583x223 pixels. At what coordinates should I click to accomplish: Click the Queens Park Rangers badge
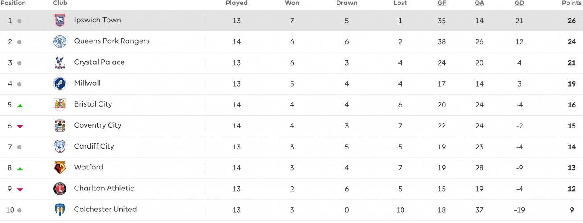pos(60,41)
